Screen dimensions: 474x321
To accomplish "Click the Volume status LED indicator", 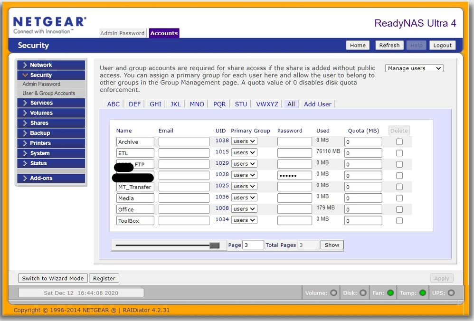I will pos(334,293).
